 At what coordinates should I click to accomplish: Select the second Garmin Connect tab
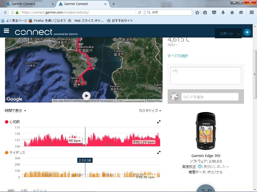pyautogui.click(x=83, y=4)
